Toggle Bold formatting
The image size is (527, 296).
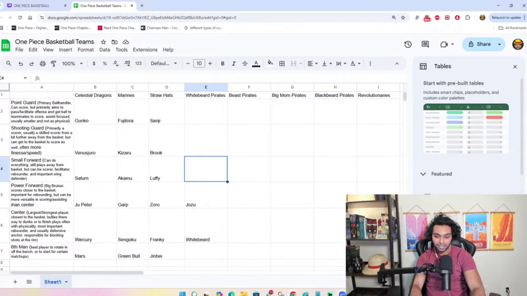(222, 64)
